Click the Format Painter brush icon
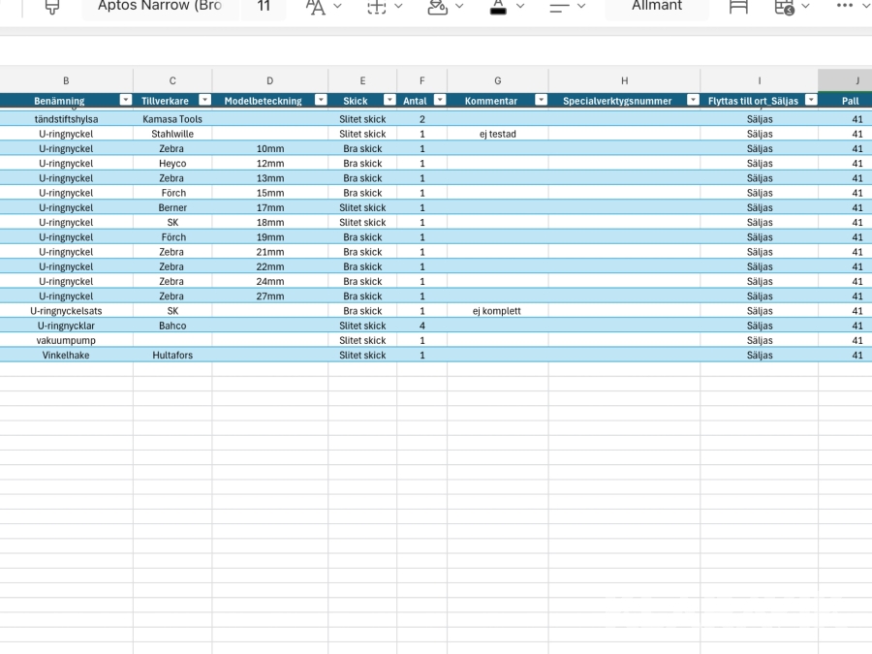This screenshot has height=654, width=872. point(52,7)
